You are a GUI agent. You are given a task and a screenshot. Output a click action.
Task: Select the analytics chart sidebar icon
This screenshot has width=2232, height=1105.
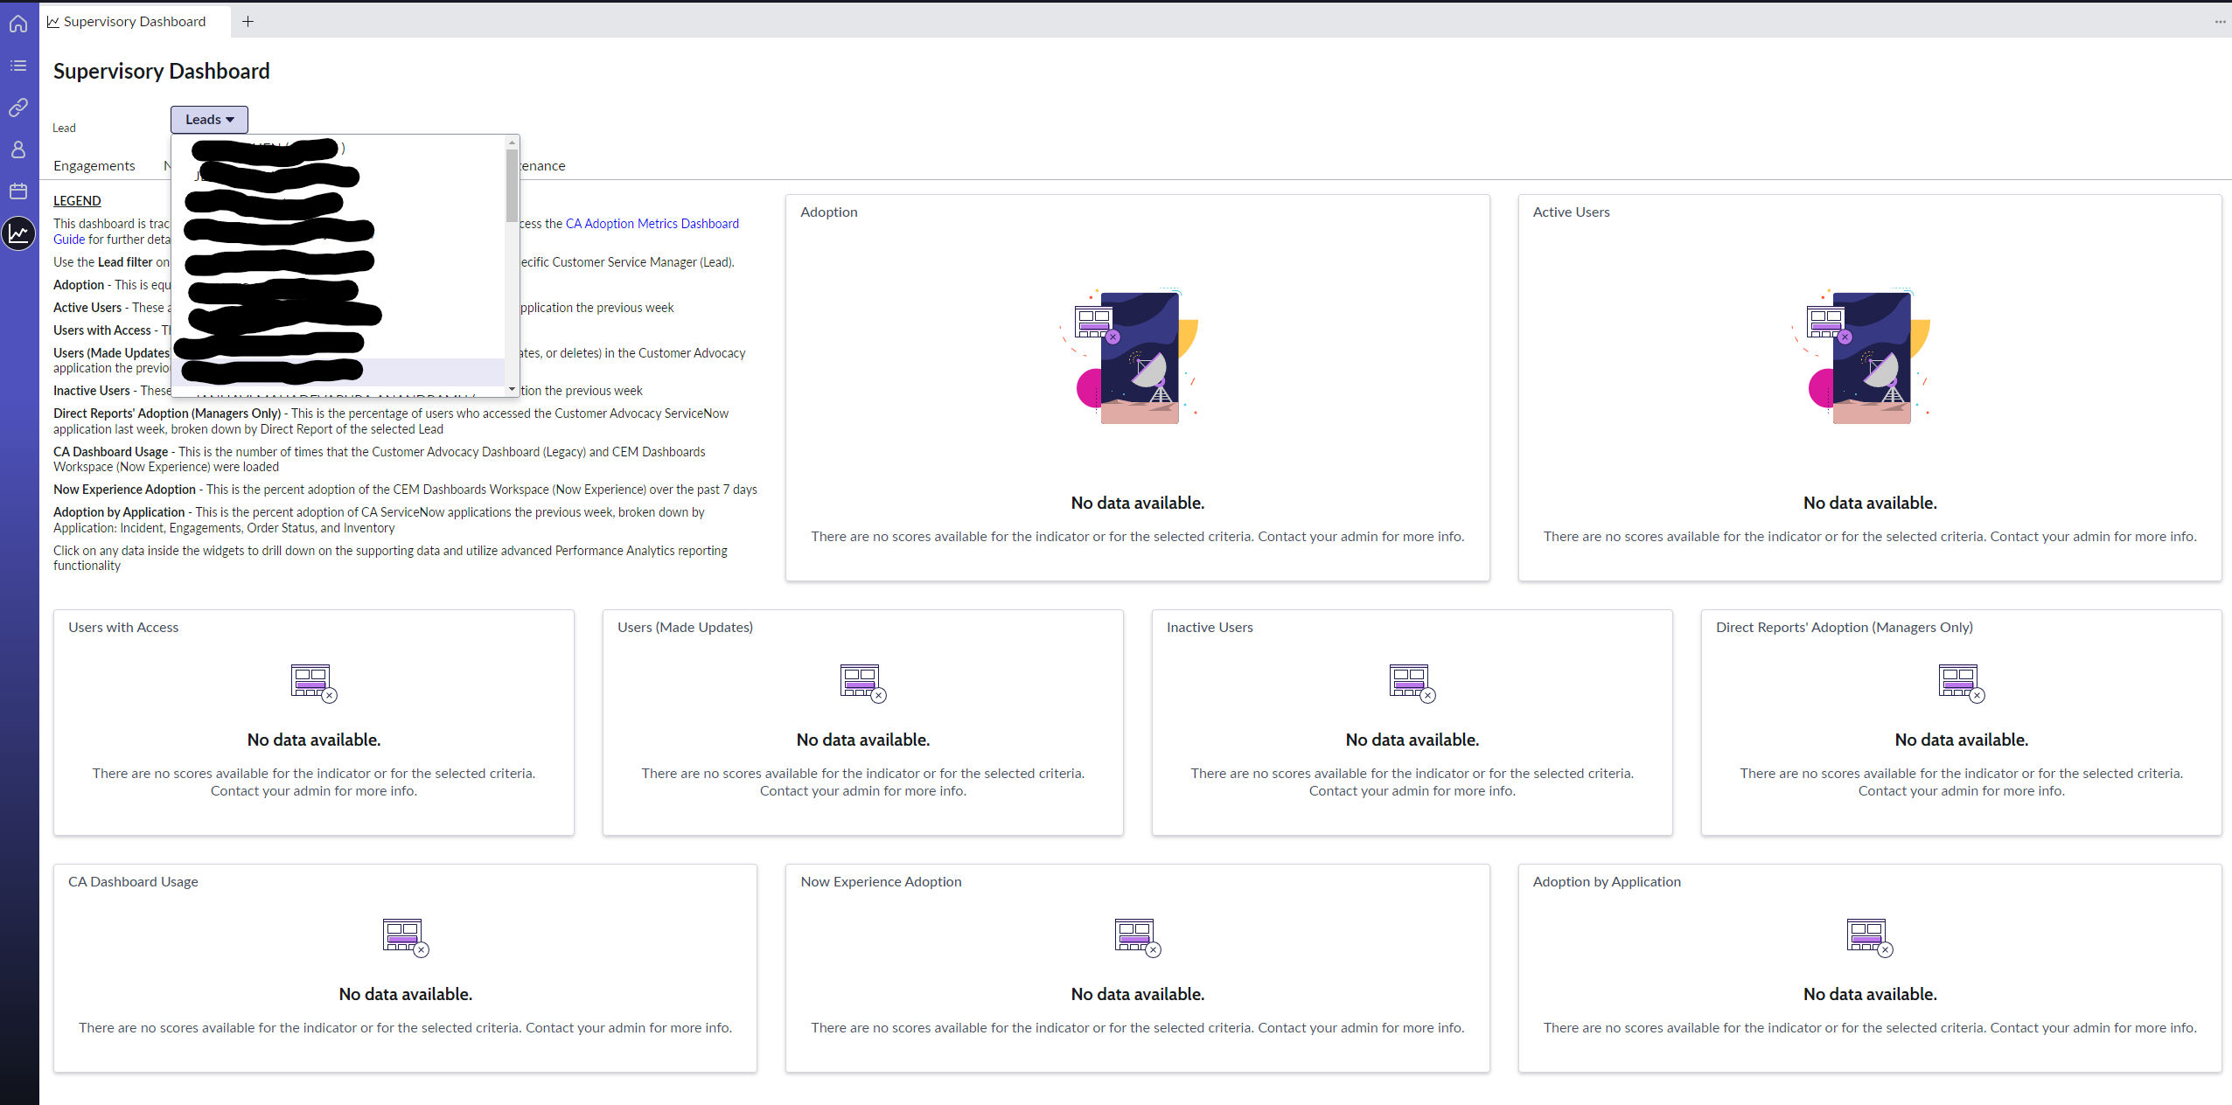pyautogui.click(x=18, y=233)
